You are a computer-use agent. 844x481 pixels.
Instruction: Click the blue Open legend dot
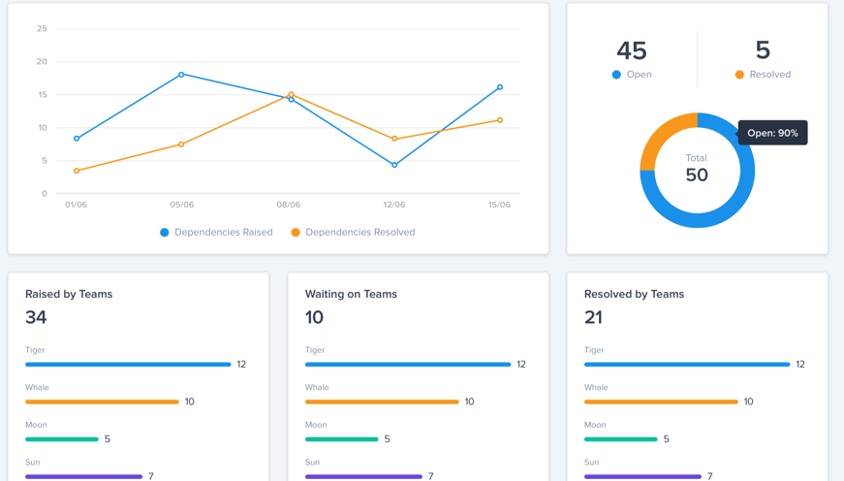[x=616, y=75]
